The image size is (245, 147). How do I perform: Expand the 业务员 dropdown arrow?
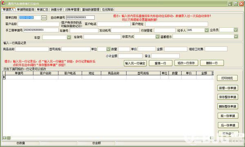point(236,30)
